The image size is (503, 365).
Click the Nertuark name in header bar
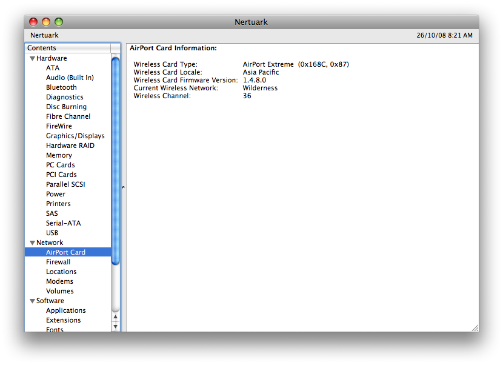pos(44,35)
